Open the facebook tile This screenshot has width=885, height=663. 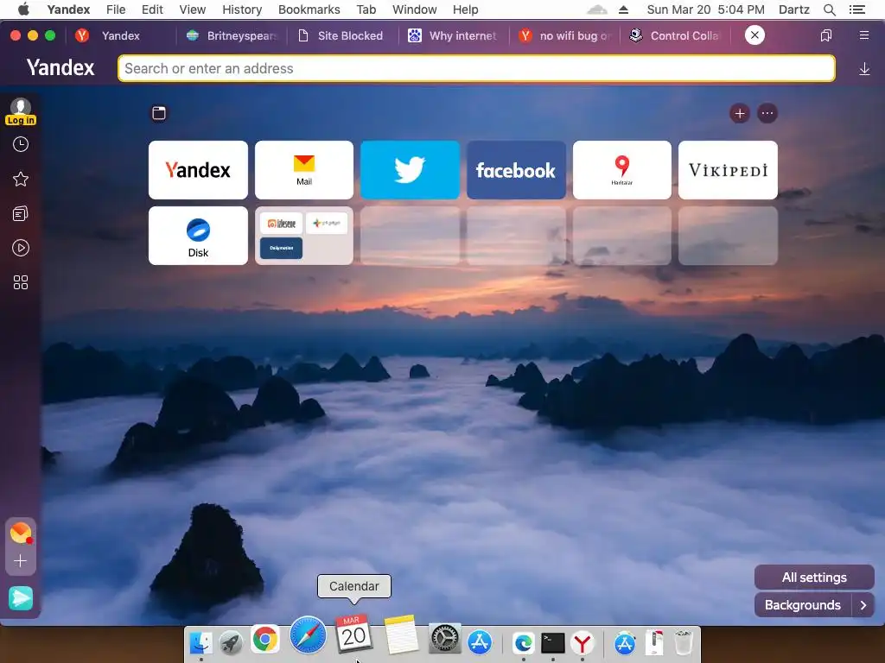[516, 170]
